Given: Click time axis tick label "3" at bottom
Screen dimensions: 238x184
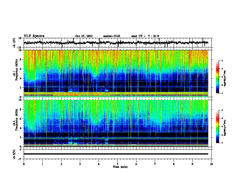Looking at the screenshot, I should (80, 164).
